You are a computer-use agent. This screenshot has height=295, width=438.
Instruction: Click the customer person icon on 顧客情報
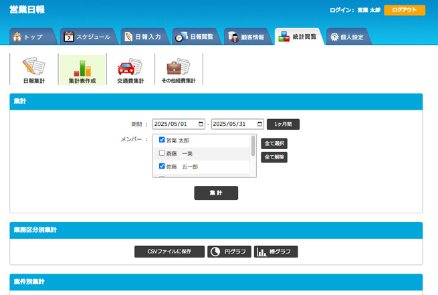[x=233, y=37]
